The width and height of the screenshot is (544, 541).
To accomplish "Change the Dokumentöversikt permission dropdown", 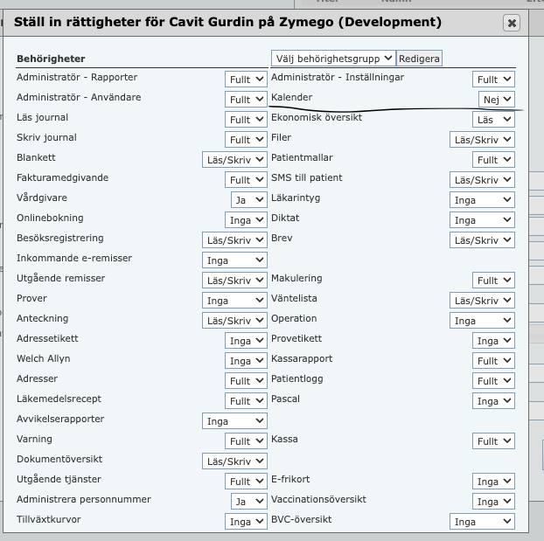I will [x=234, y=461].
